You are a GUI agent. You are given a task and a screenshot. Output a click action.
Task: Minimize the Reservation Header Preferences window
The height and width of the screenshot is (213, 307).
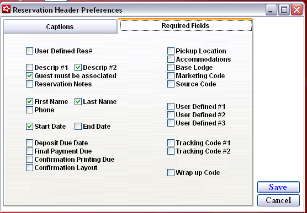coord(271,10)
